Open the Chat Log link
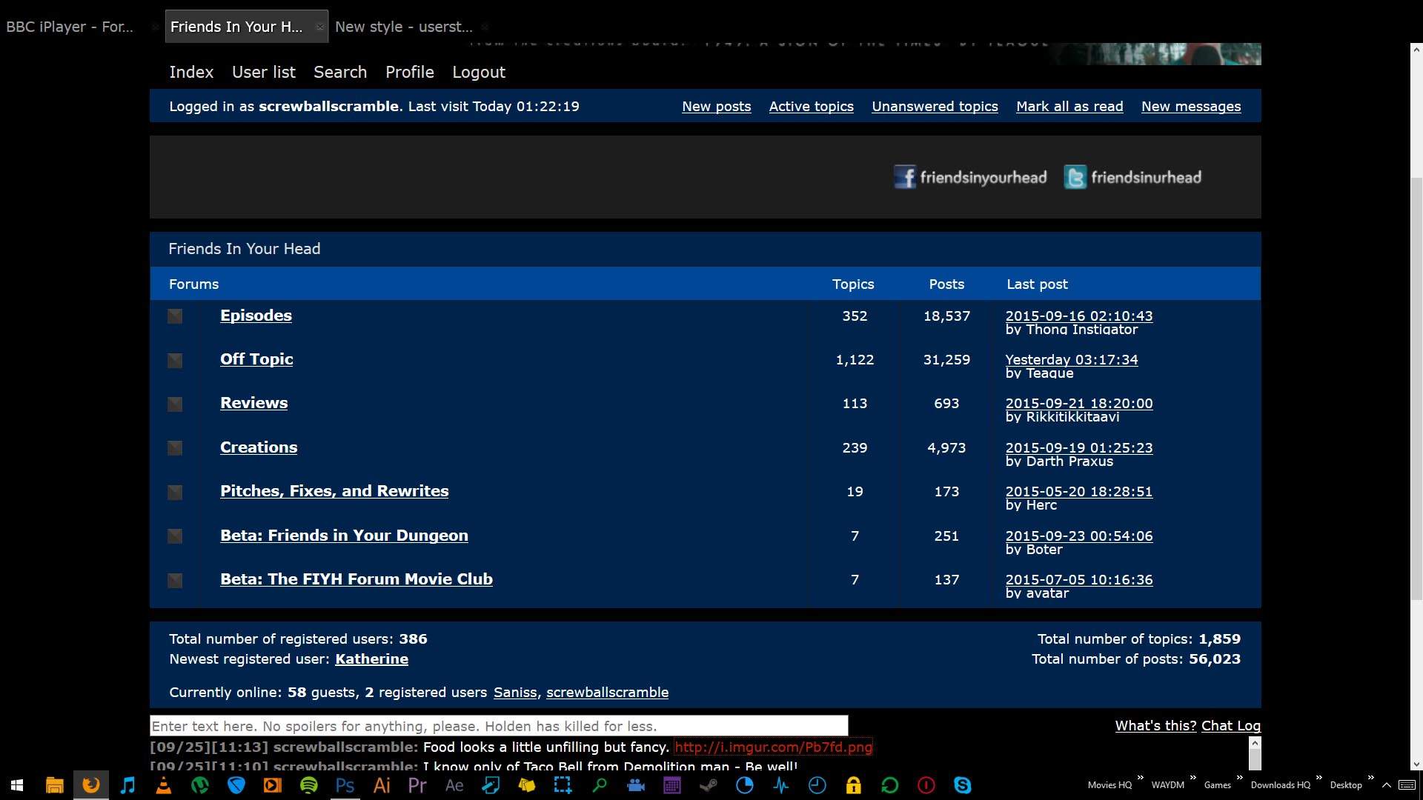The height and width of the screenshot is (800, 1423). tap(1230, 726)
